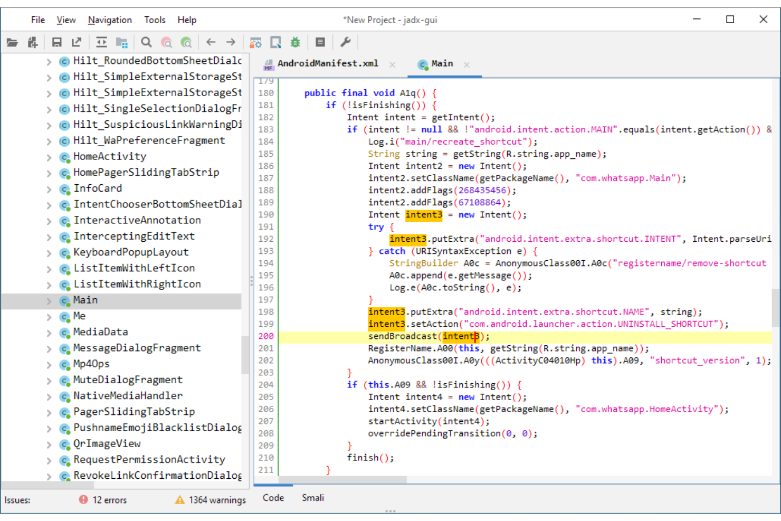781x521 pixels.
Task: Open Preferences with the wrench icon
Action: click(346, 42)
